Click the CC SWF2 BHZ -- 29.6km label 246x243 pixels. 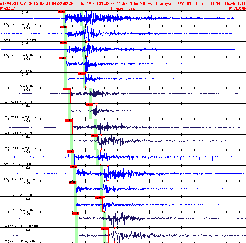[x=20, y=226]
